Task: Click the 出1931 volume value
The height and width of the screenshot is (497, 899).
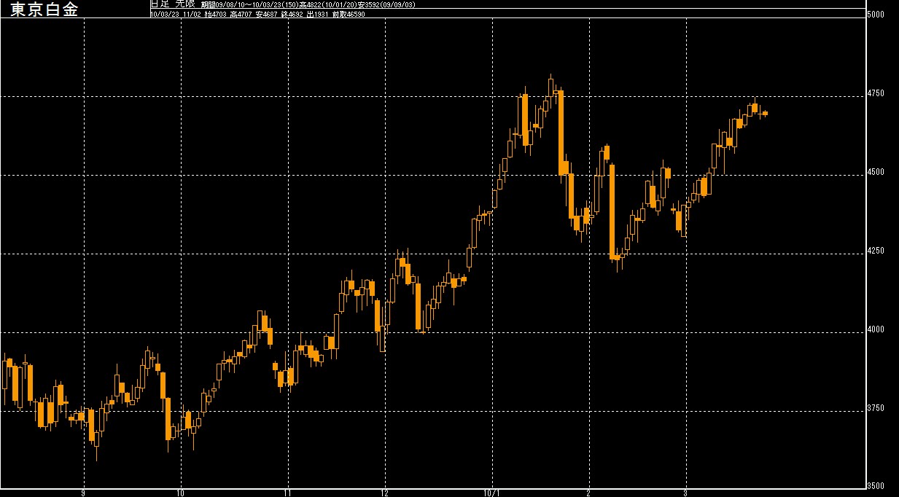Action: [318, 14]
